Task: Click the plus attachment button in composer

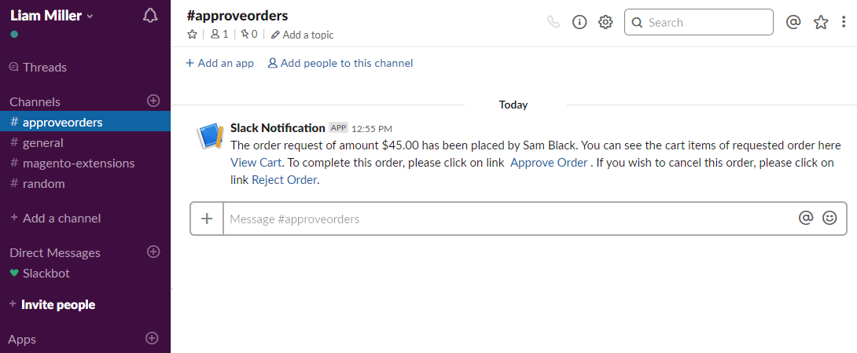Action: pos(208,219)
